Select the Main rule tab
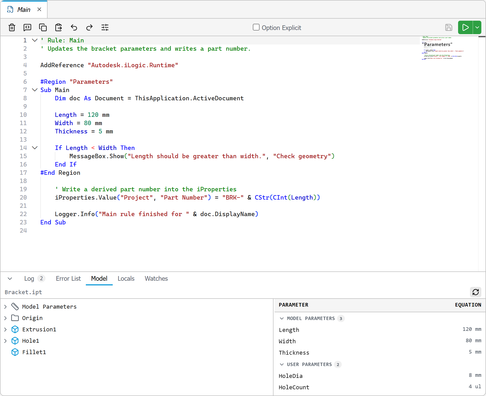486x396 pixels. point(24,10)
